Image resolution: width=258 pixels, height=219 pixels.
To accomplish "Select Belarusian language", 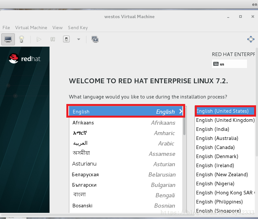I will (x=126, y=174).
